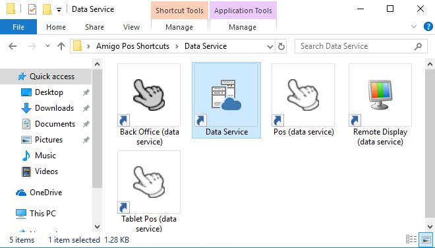The width and height of the screenshot is (435, 248).
Task: Click the navigation pane scrollbar thumb
Action: pyautogui.click(x=97, y=129)
